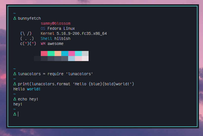Click the hey! output line
The width and height of the screenshot is (203, 136).
tap(18, 104)
